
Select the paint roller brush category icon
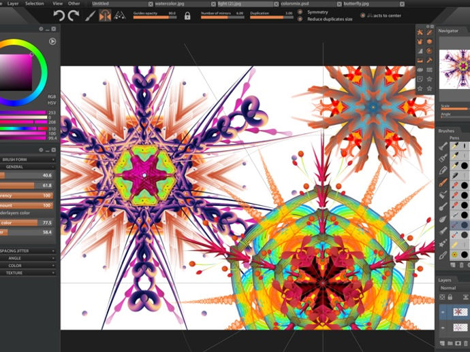pyautogui.click(x=443, y=194)
